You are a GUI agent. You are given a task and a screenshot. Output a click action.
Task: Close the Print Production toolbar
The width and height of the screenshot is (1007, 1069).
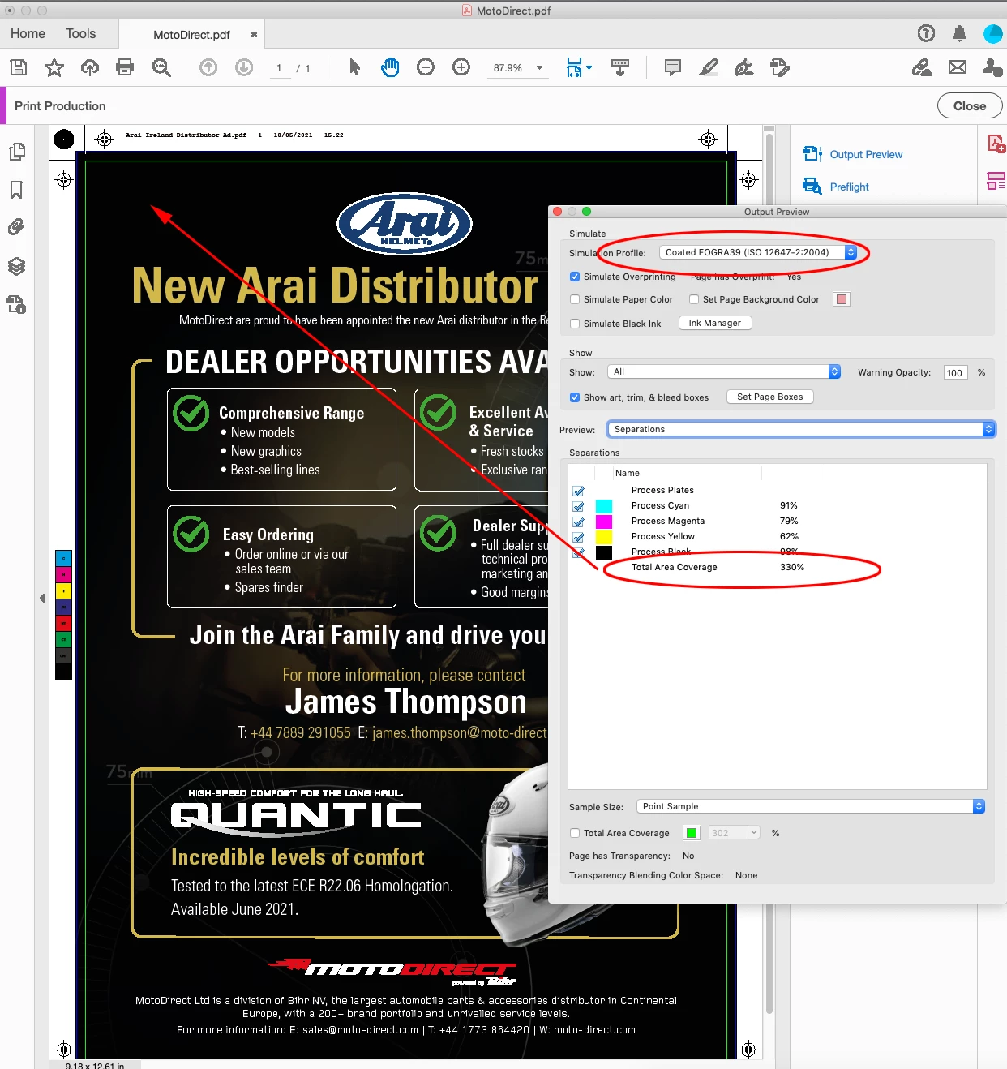970,105
